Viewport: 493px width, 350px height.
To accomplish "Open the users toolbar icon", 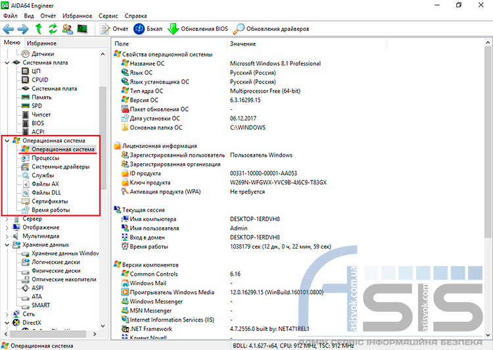I will point(67,29).
